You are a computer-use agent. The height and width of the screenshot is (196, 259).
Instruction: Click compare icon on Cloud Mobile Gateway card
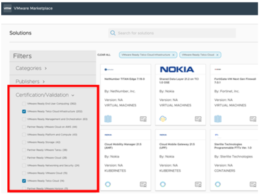[x=198, y=184]
